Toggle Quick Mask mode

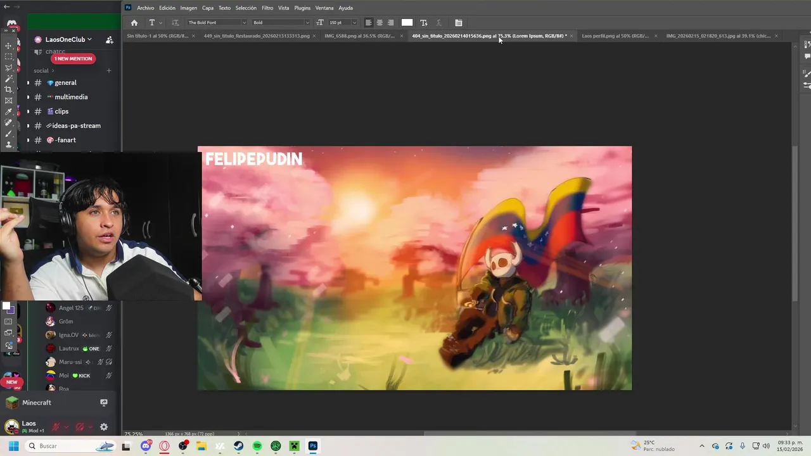click(x=8, y=322)
